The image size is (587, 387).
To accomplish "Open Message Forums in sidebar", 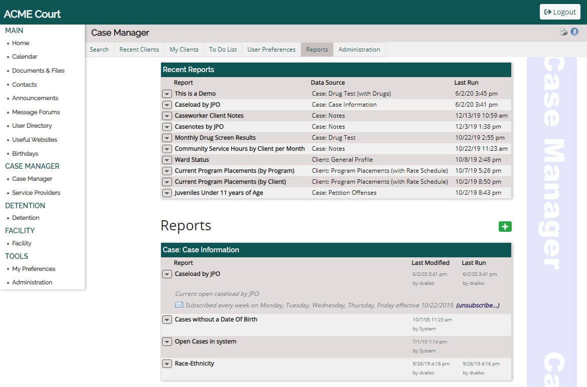I will [36, 112].
